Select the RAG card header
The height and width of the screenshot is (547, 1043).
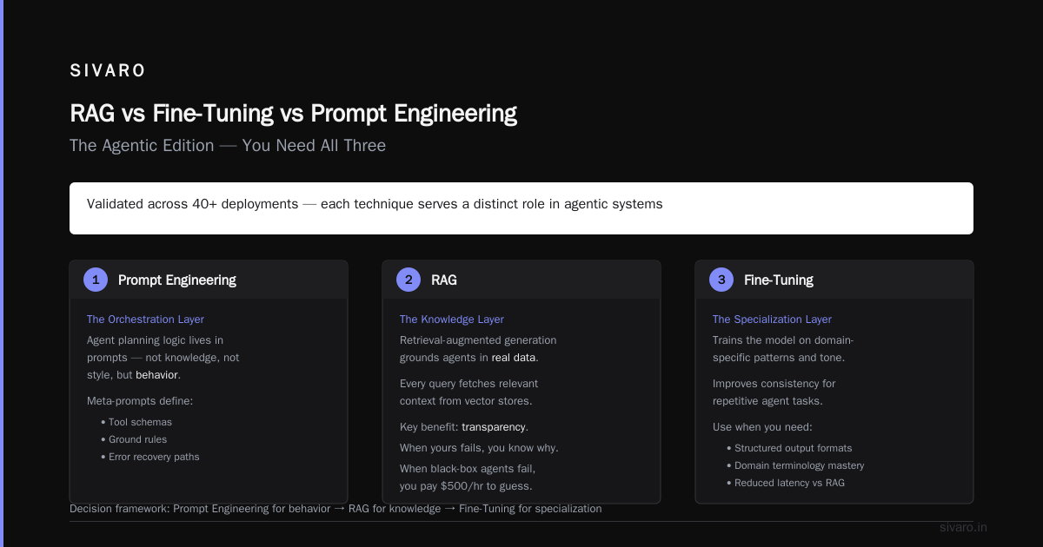coord(521,280)
